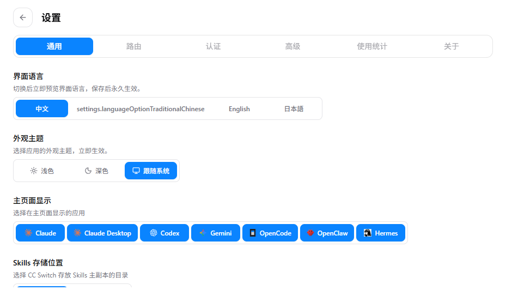
Task: Switch to the 通用 tab
Action: pyautogui.click(x=54, y=46)
